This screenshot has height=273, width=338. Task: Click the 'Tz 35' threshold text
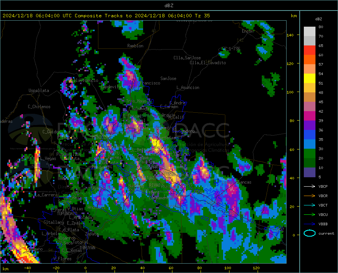tap(202, 16)
